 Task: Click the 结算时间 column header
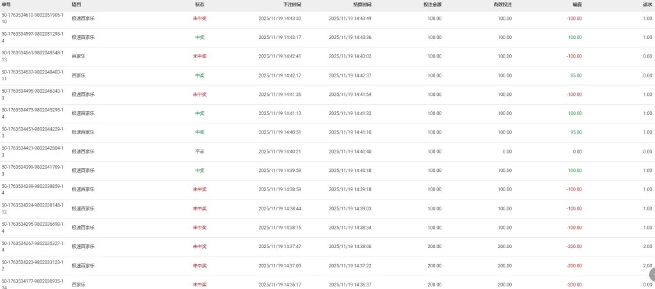pos(362,4)
